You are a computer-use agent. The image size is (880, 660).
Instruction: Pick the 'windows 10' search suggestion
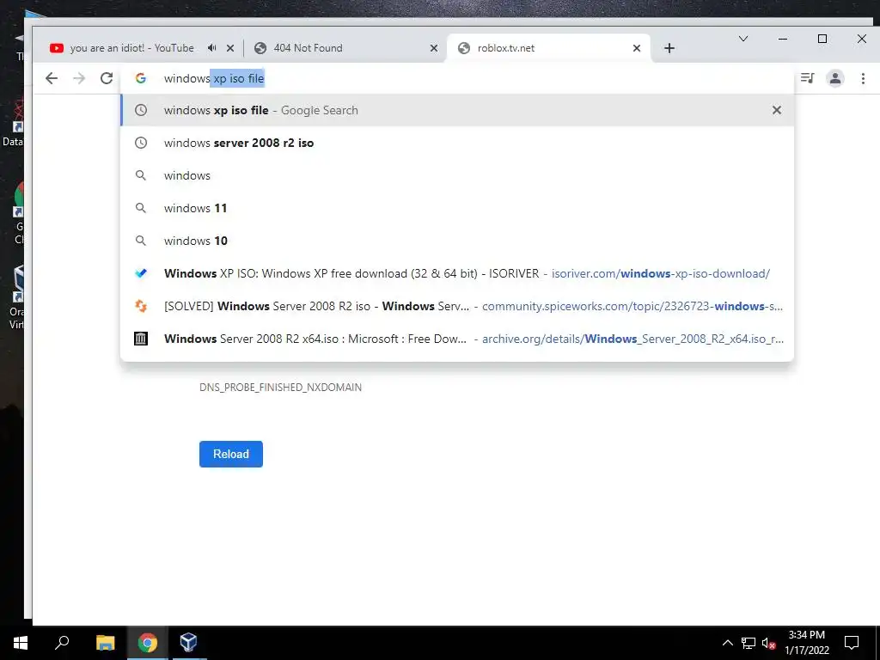click(457, 241)
